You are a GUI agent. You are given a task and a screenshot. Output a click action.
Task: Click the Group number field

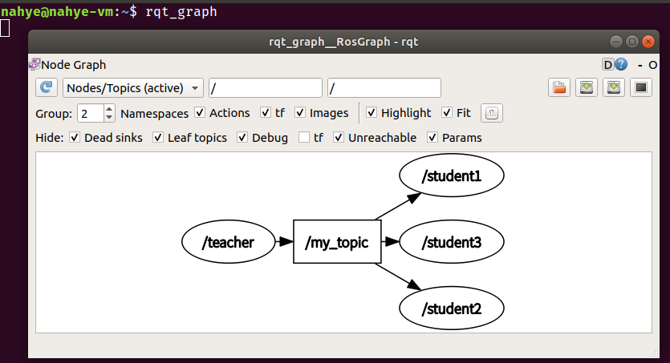click(91, 114)
